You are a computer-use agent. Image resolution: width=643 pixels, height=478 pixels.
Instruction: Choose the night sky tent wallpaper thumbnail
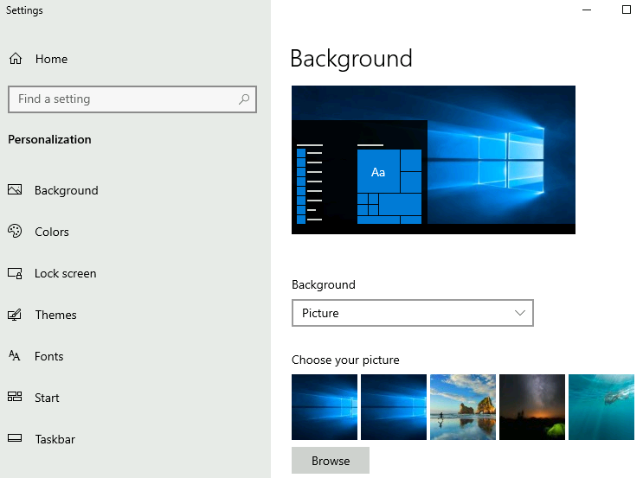(532, 407)
